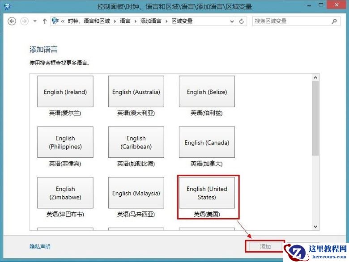Go up one level with Up arrow
Screen dimensions: 349x262
pyautogui.click(x=45, y=21)
